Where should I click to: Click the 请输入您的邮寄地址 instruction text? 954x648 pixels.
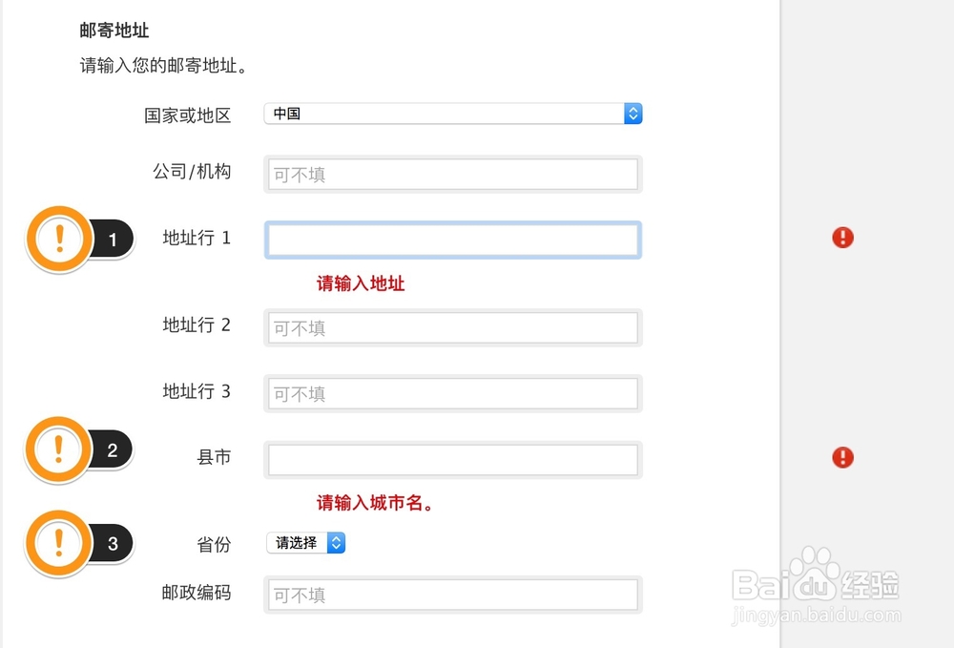(163, 66)
